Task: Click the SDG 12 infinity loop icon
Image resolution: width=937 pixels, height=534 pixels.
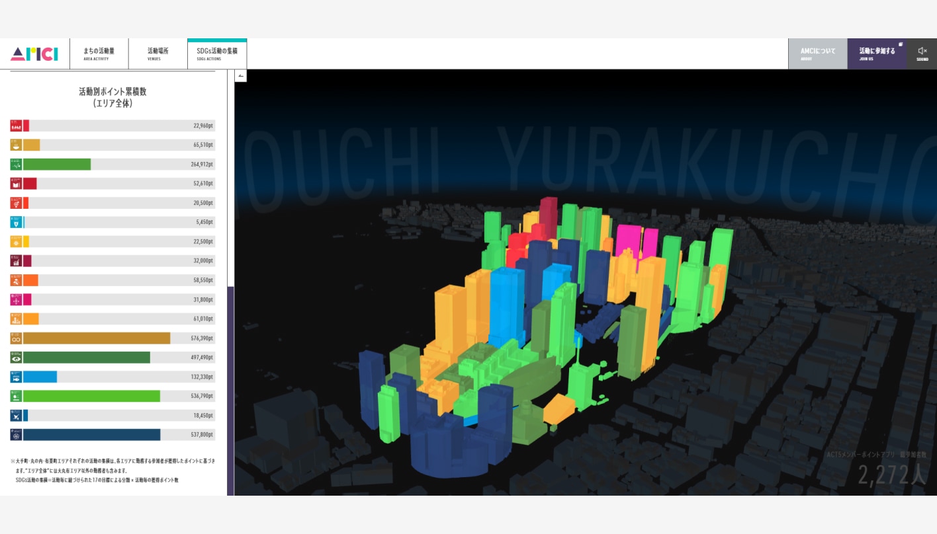Action: tap(16, 338)
